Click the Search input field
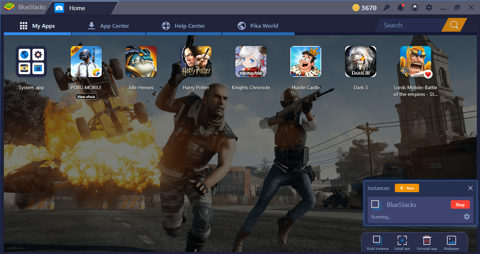 pyautogui.click(x=410, y=25)
